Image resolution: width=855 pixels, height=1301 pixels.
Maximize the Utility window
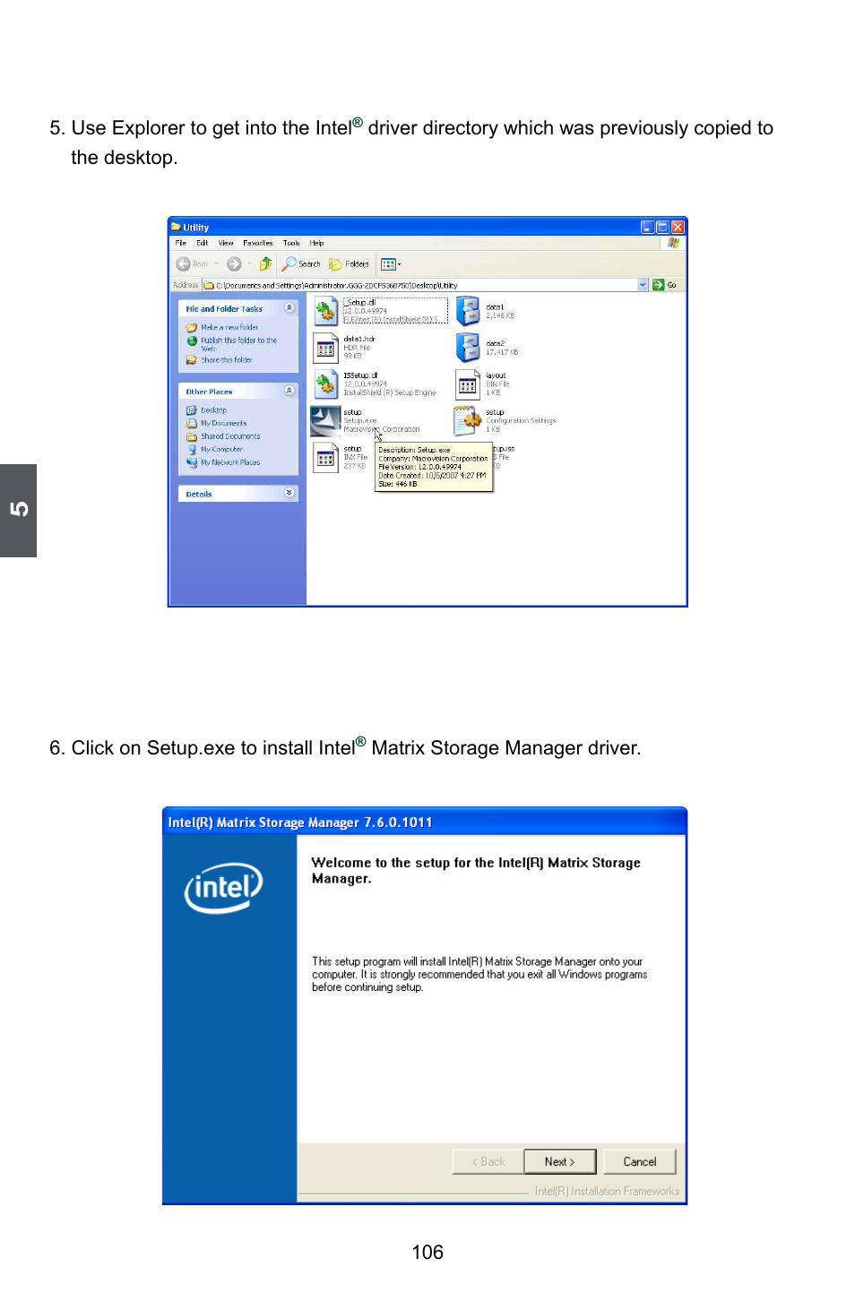tap(662, 227)
